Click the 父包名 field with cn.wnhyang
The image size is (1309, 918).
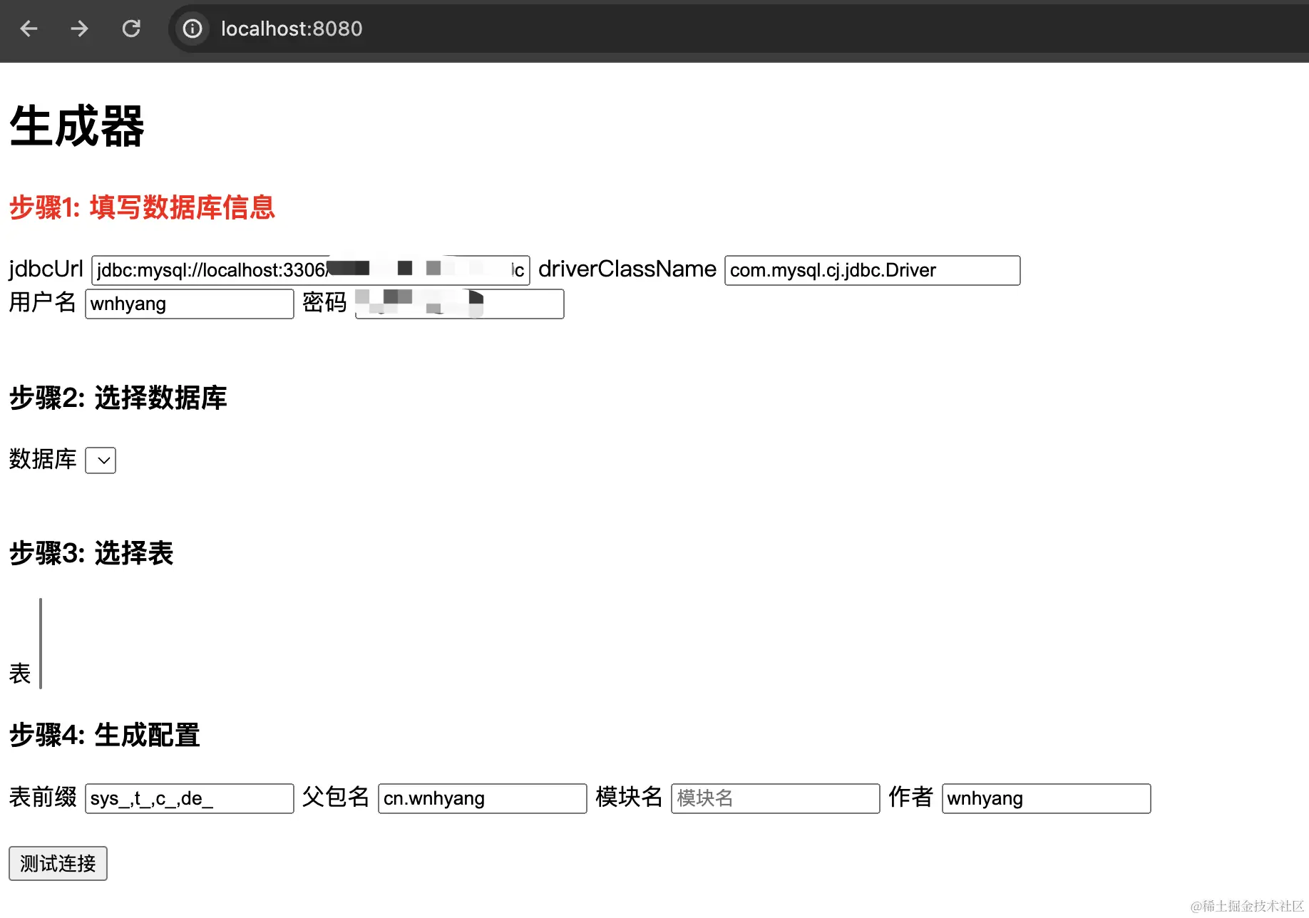482,798
